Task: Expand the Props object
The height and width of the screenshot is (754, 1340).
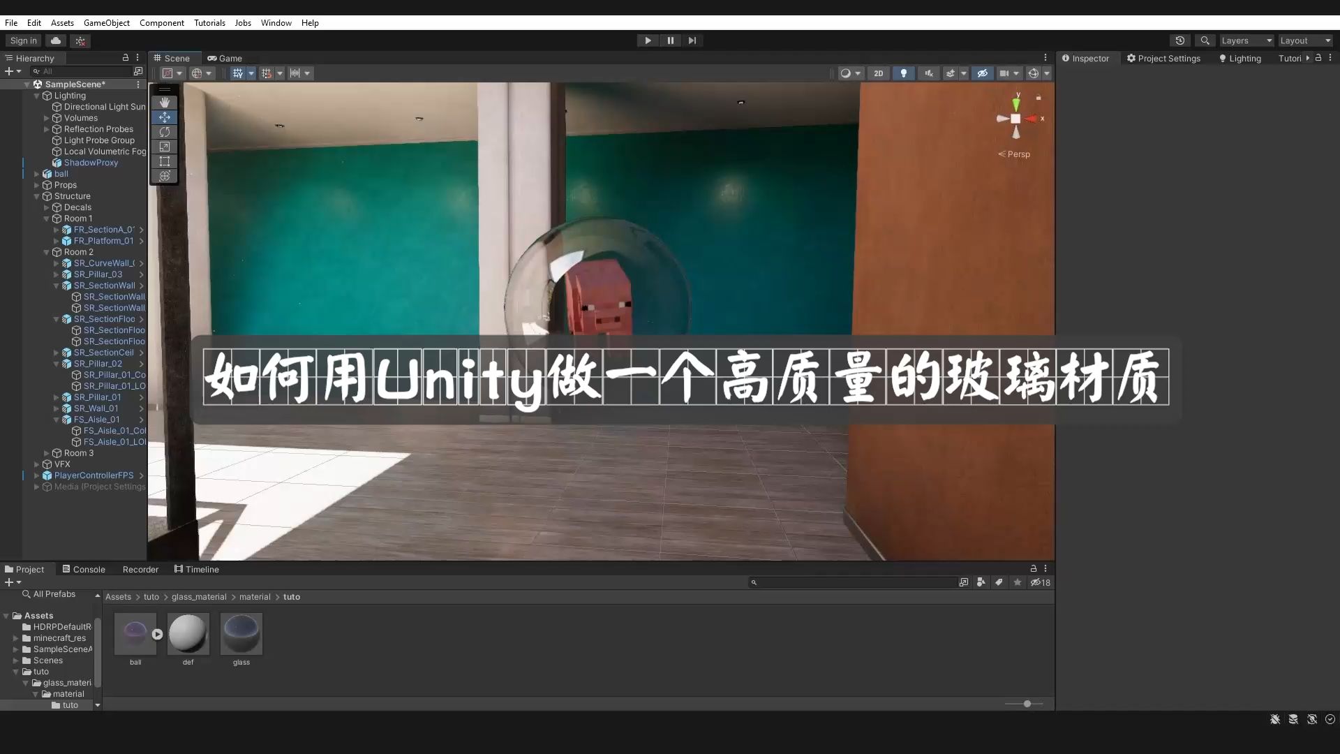Action: pyautogui.click(x=37, y=185)
